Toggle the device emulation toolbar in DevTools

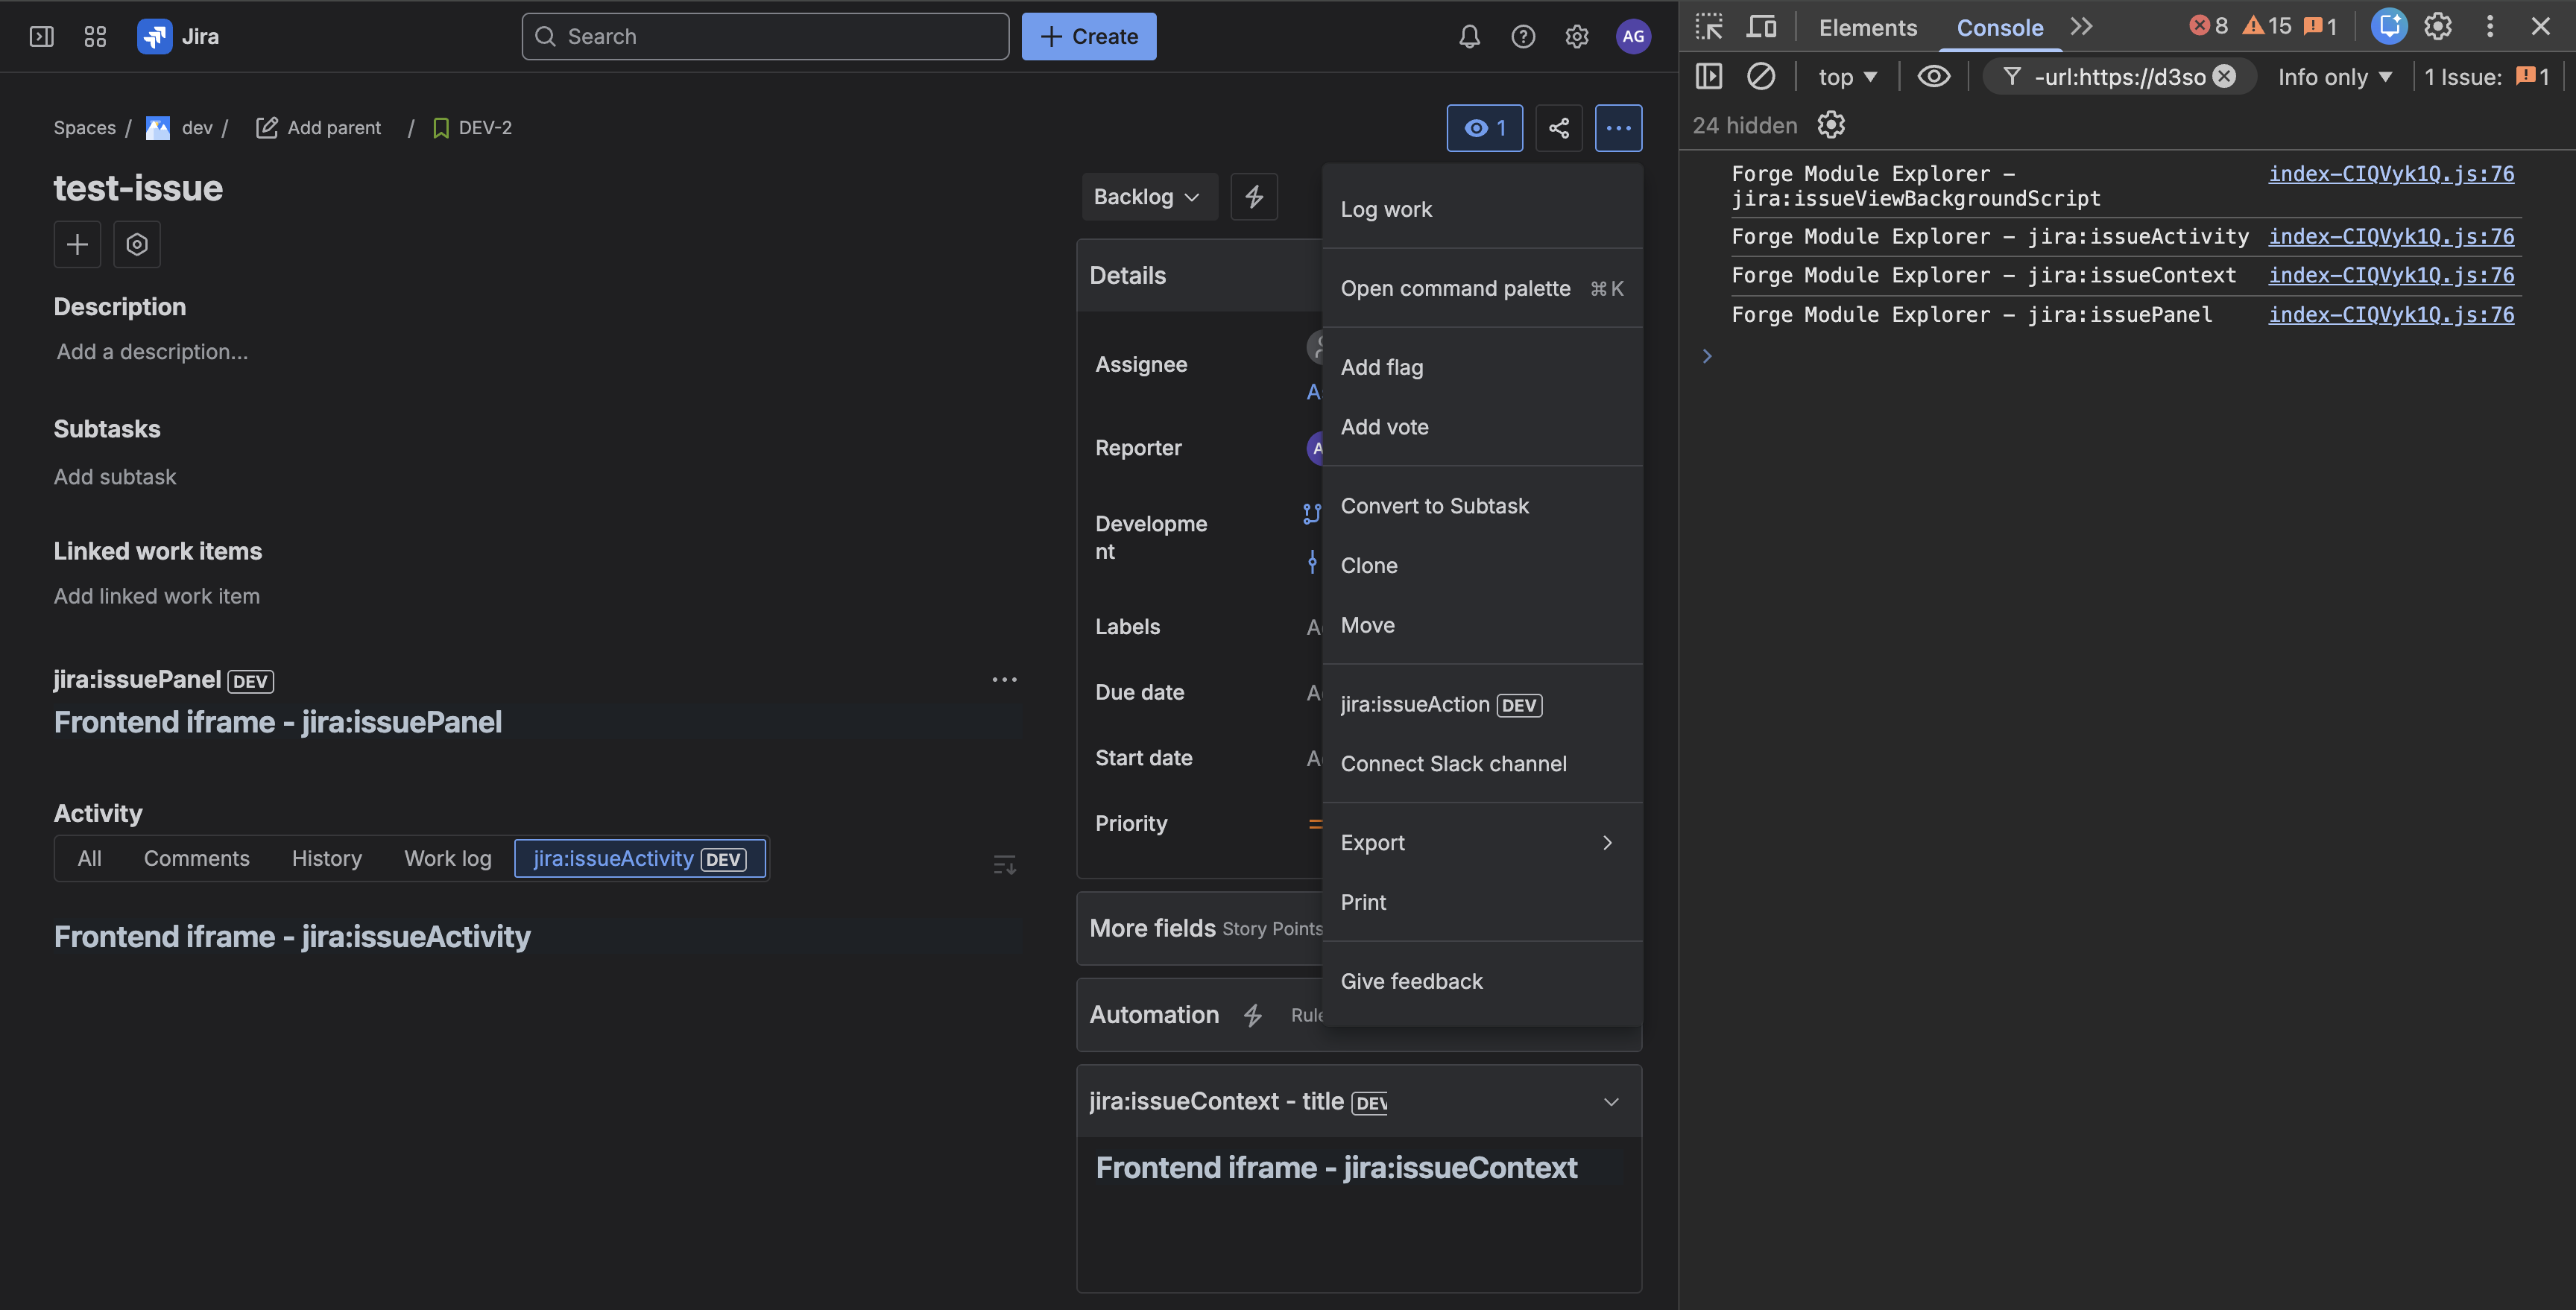tap(1762, 27)
